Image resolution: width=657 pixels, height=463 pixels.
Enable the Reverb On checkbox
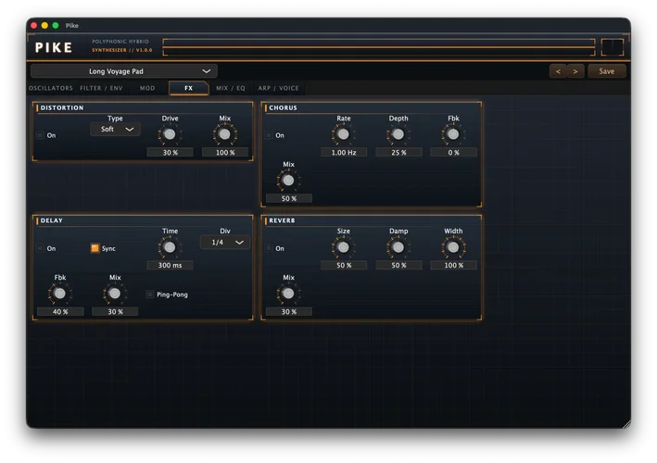pos(269,248)
